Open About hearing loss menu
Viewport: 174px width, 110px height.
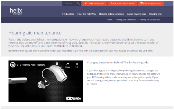(x=136, y=14)
